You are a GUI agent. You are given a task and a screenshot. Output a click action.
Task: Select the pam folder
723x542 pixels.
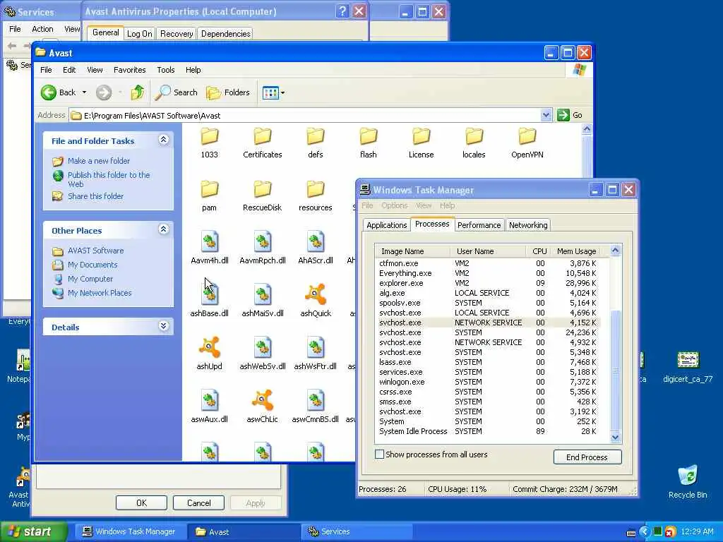click(209, 196)
